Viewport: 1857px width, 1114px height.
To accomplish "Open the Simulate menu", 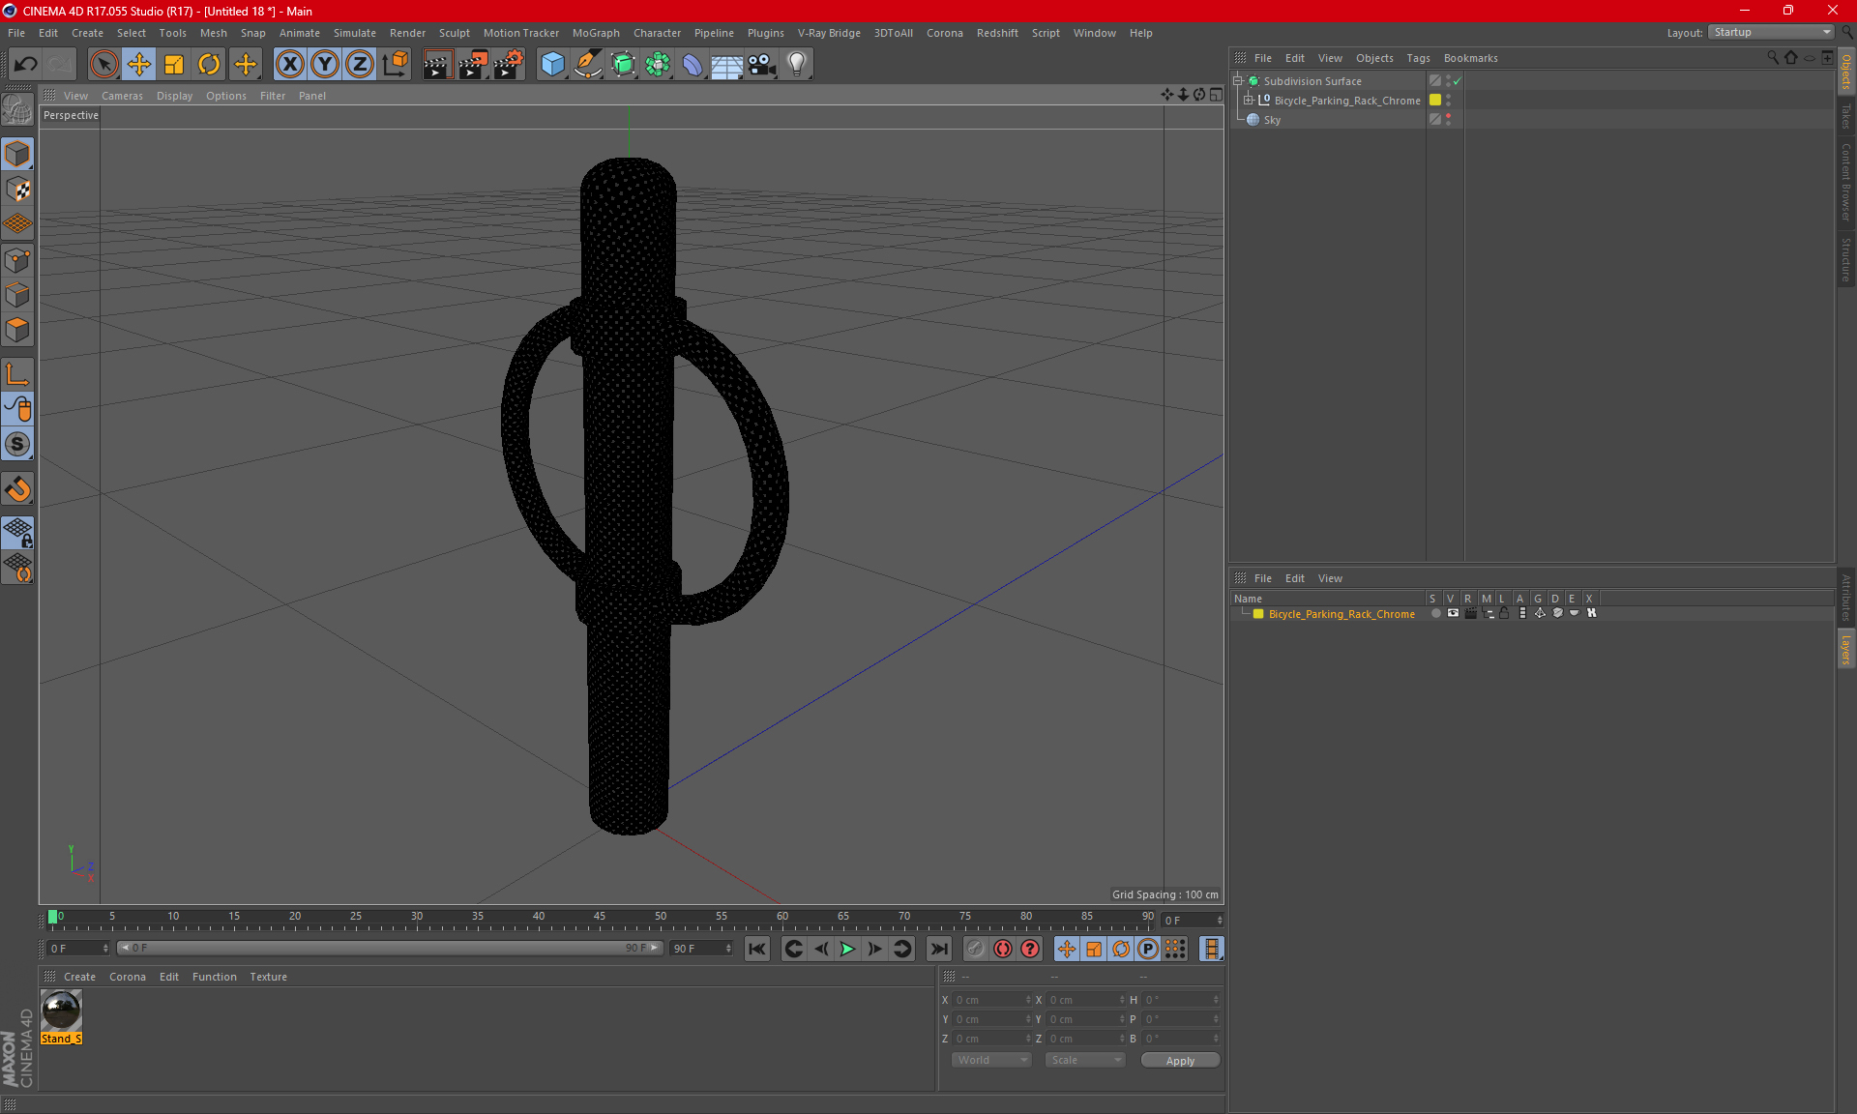I will tap(354, 33).
